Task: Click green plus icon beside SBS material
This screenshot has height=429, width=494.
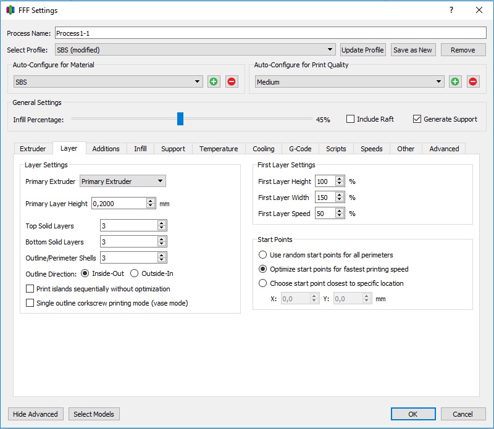Action: (214, 81)
